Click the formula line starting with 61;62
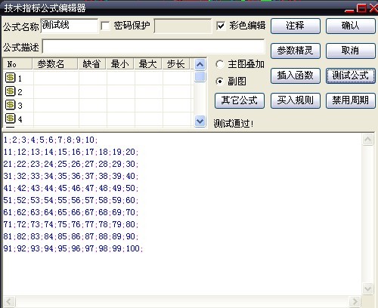The image size is (378, 308). click(71, 212)
